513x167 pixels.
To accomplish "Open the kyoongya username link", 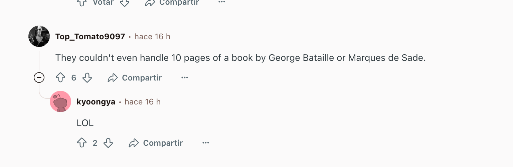I will click(96, 102).
